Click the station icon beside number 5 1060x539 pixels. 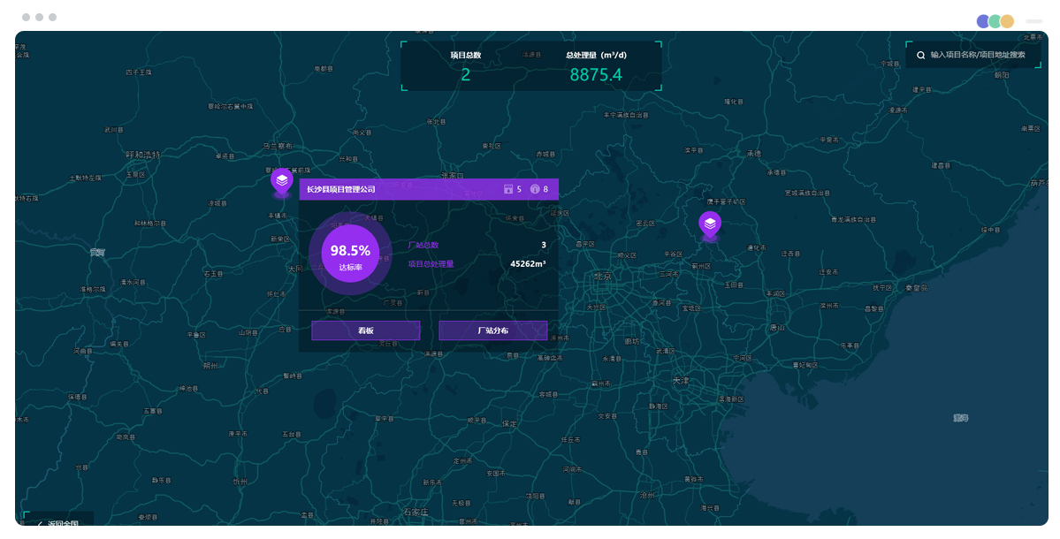(507, 189)
